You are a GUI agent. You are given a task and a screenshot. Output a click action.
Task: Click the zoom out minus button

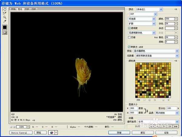[12, 126]
